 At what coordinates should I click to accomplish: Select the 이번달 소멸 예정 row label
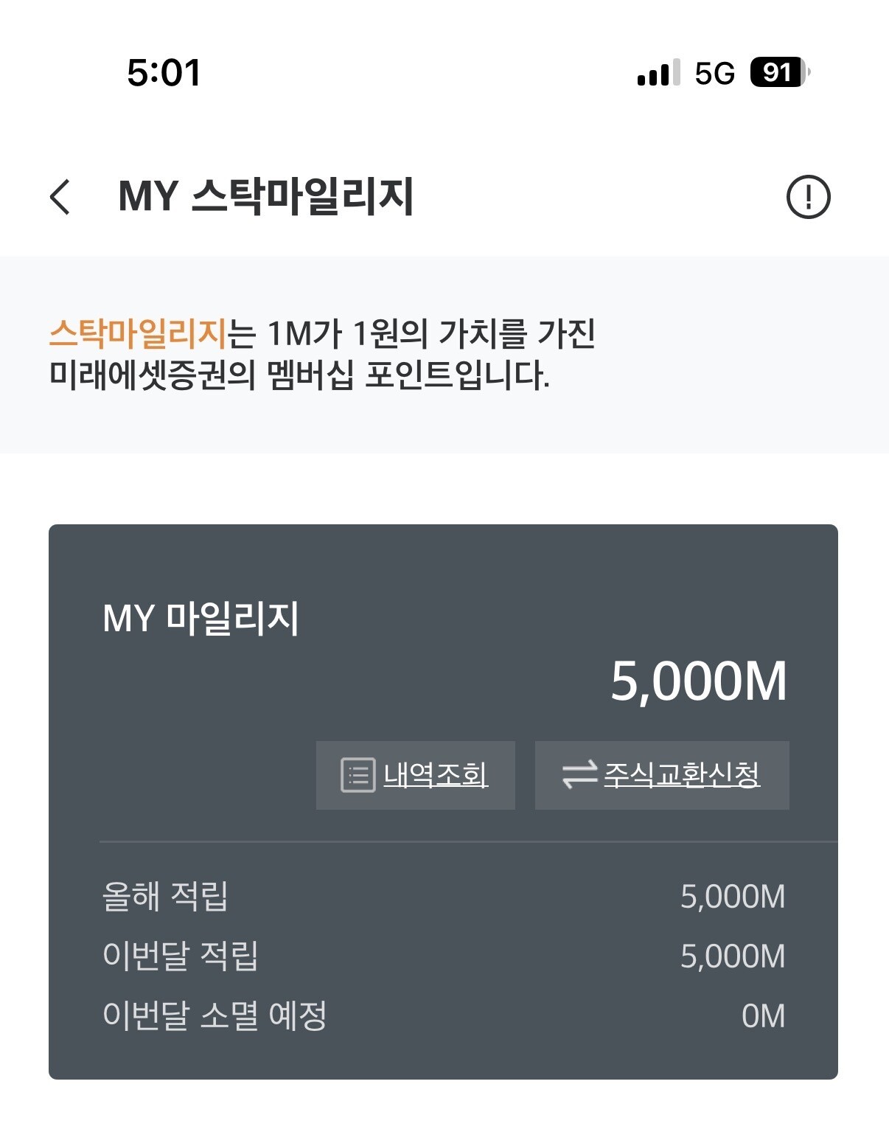[215, 1015]
